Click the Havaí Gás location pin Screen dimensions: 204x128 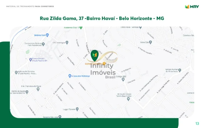150,42
